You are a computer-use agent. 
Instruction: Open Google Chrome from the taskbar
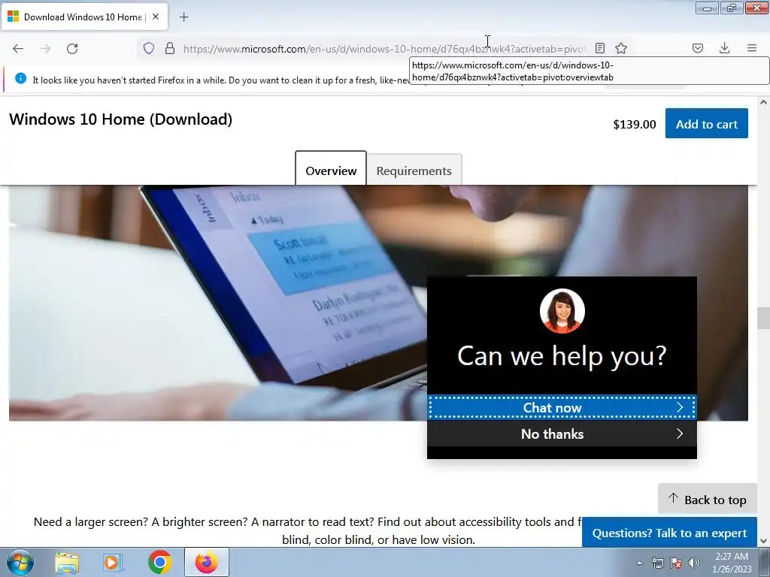click(x=159, y=562)
